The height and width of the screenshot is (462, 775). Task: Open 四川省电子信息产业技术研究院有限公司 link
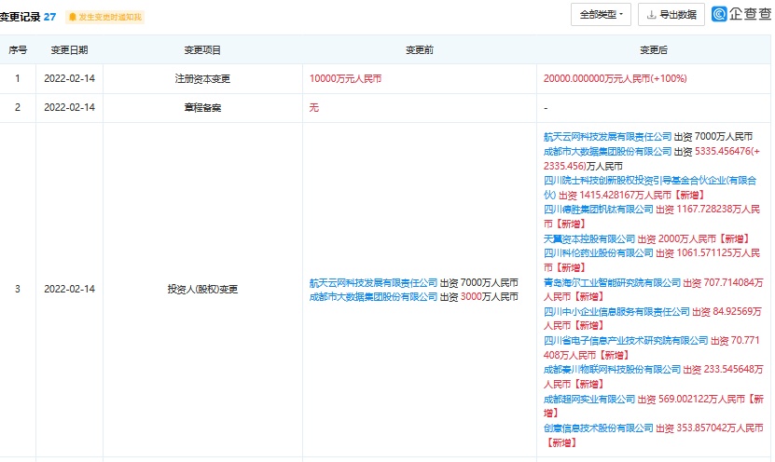[621, 340]
